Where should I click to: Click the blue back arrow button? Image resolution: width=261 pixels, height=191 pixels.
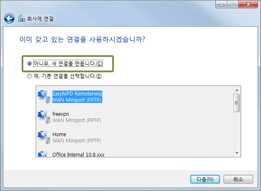coord(9,18)
